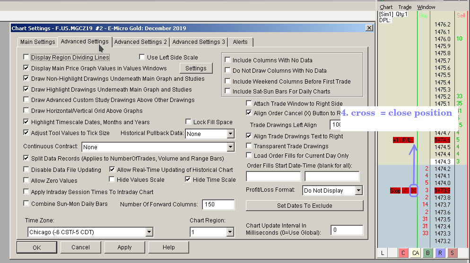This screenshot has height=263, width=470.
Task: Click the Number Of Forward Columns field
Action: [x=218, y=204]
